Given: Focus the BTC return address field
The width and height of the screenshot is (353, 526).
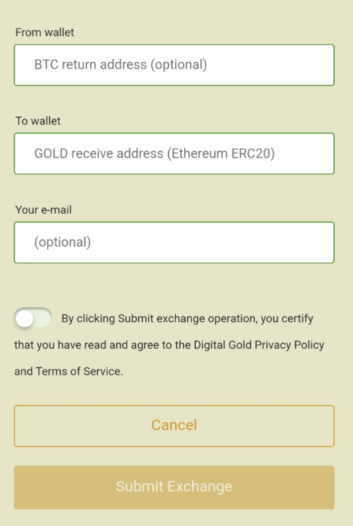Looking at the screenshot, I should tap(174, 65).
